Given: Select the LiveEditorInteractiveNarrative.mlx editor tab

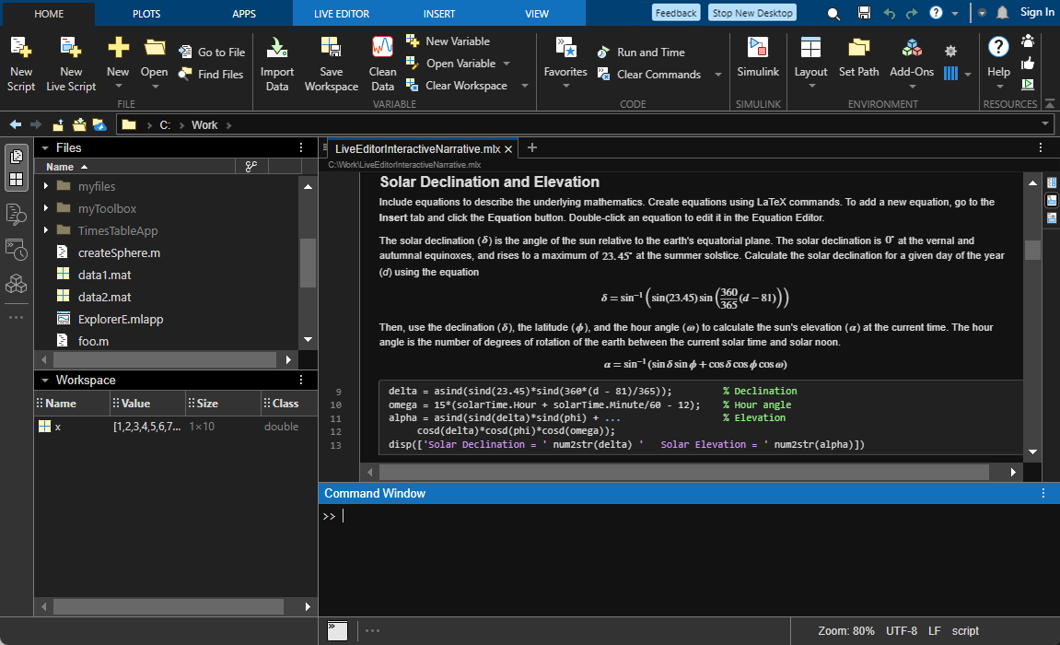Looking at the screenshot, I should (x=421, y=147).
